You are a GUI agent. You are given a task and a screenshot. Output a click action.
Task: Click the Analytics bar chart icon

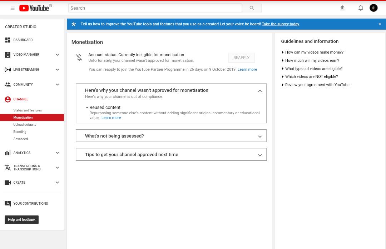8,153
